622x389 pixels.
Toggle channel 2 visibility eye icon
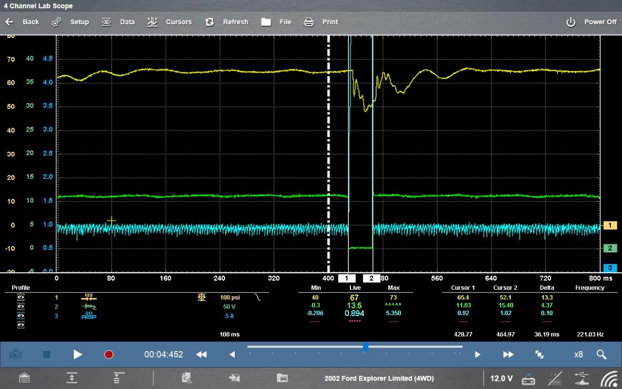pos(21,307)
